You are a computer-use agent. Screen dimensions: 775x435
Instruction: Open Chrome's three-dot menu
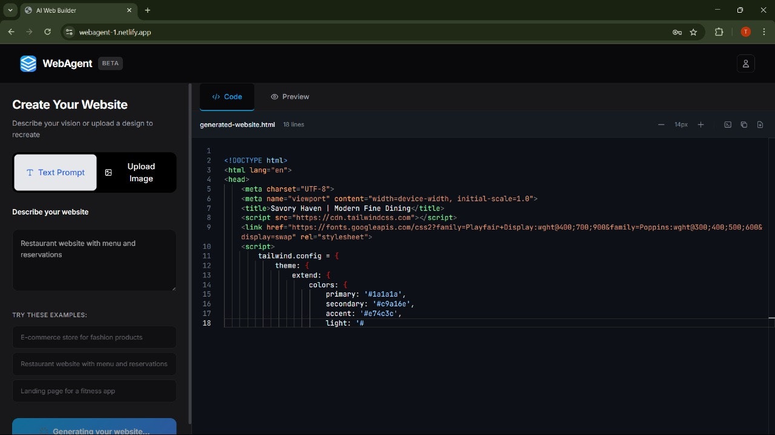[x=764, y=32]
